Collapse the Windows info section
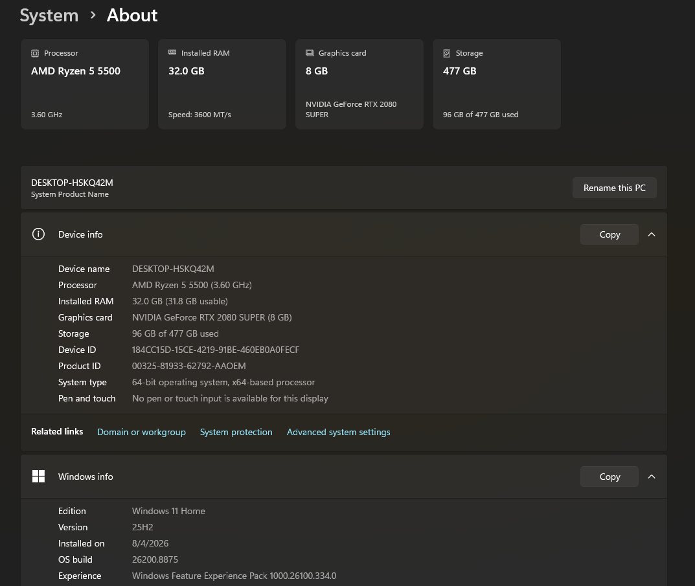This screenshot has width=695, height=586. coord(652,477)
